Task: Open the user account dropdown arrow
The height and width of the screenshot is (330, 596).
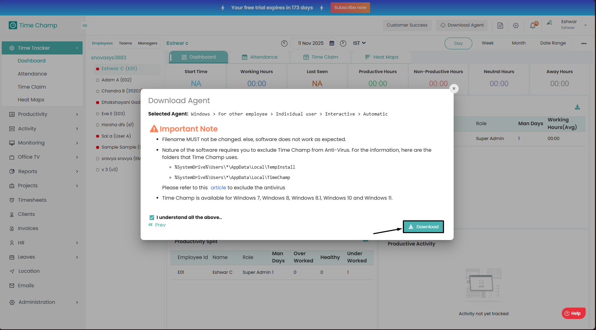Action: coord(585,25)
